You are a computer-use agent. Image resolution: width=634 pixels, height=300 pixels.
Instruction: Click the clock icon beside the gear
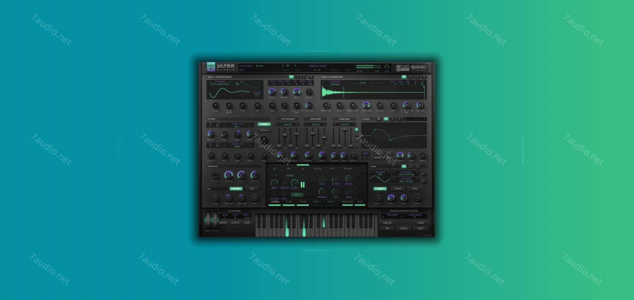click(x=283, y=66)
